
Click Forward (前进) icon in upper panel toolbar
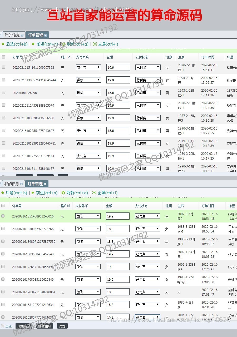33,44
